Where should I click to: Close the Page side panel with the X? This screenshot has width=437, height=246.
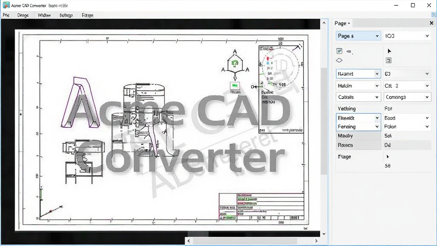431,23
